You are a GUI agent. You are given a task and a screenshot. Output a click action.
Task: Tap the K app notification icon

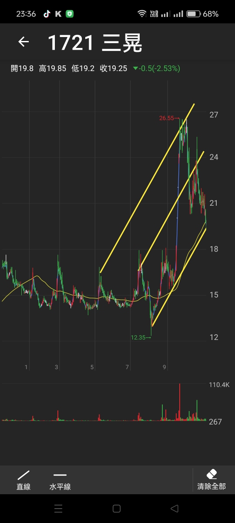58,14
